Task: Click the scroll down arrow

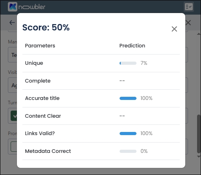Action: coord(199,156)
